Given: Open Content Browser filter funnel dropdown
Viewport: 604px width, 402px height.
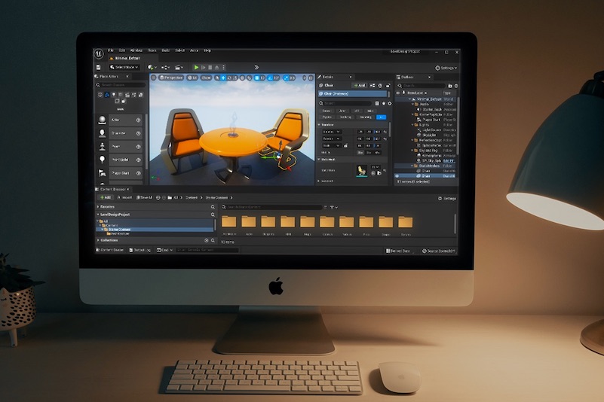Looking at the screenshot, I should tap(333, 207).
